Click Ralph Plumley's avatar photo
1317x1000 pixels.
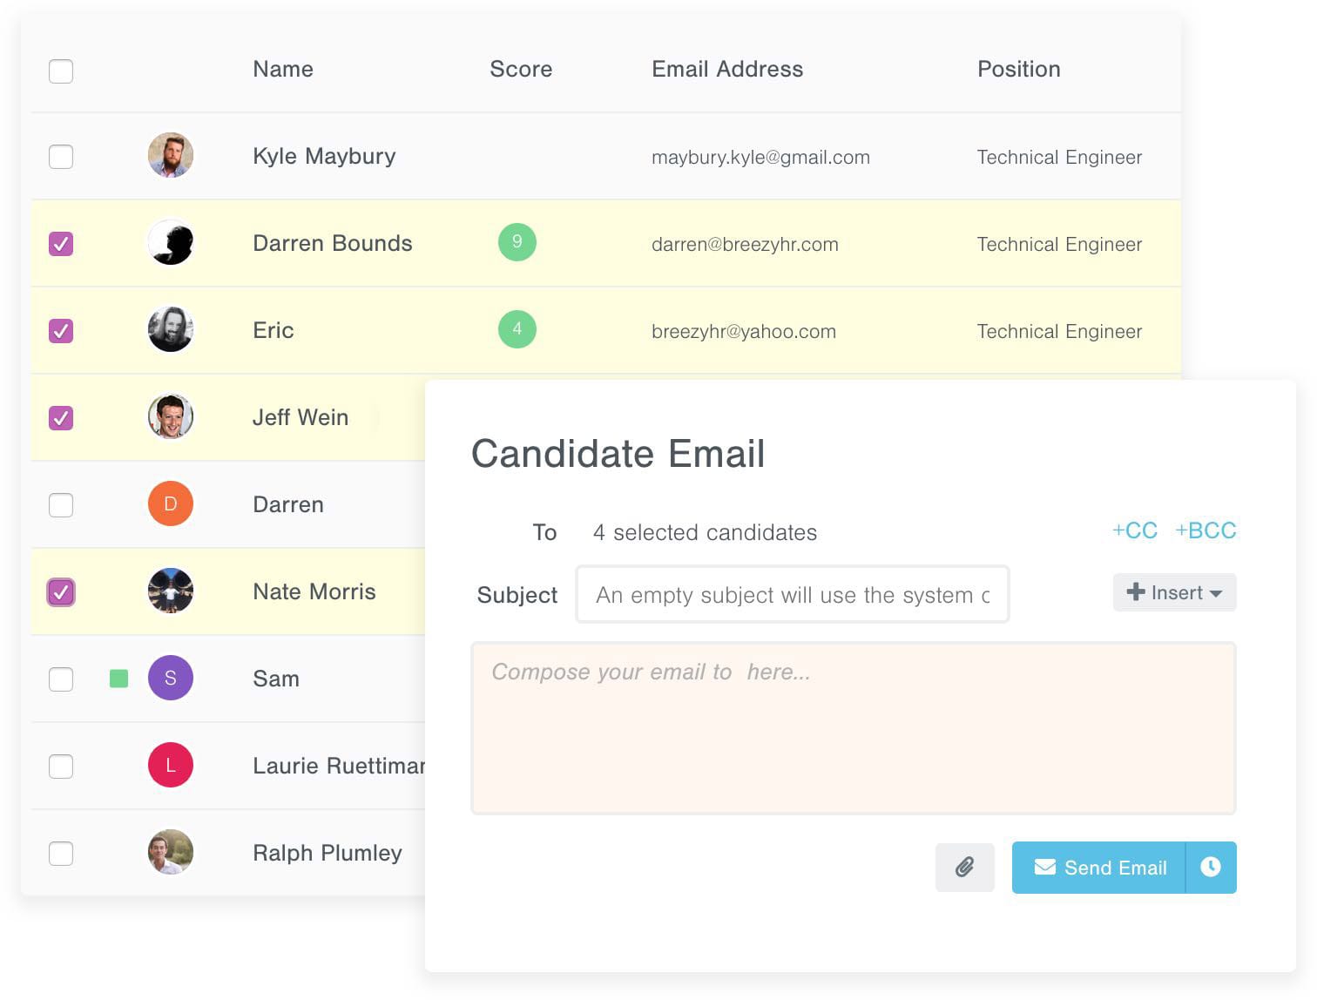click(171, 853)
